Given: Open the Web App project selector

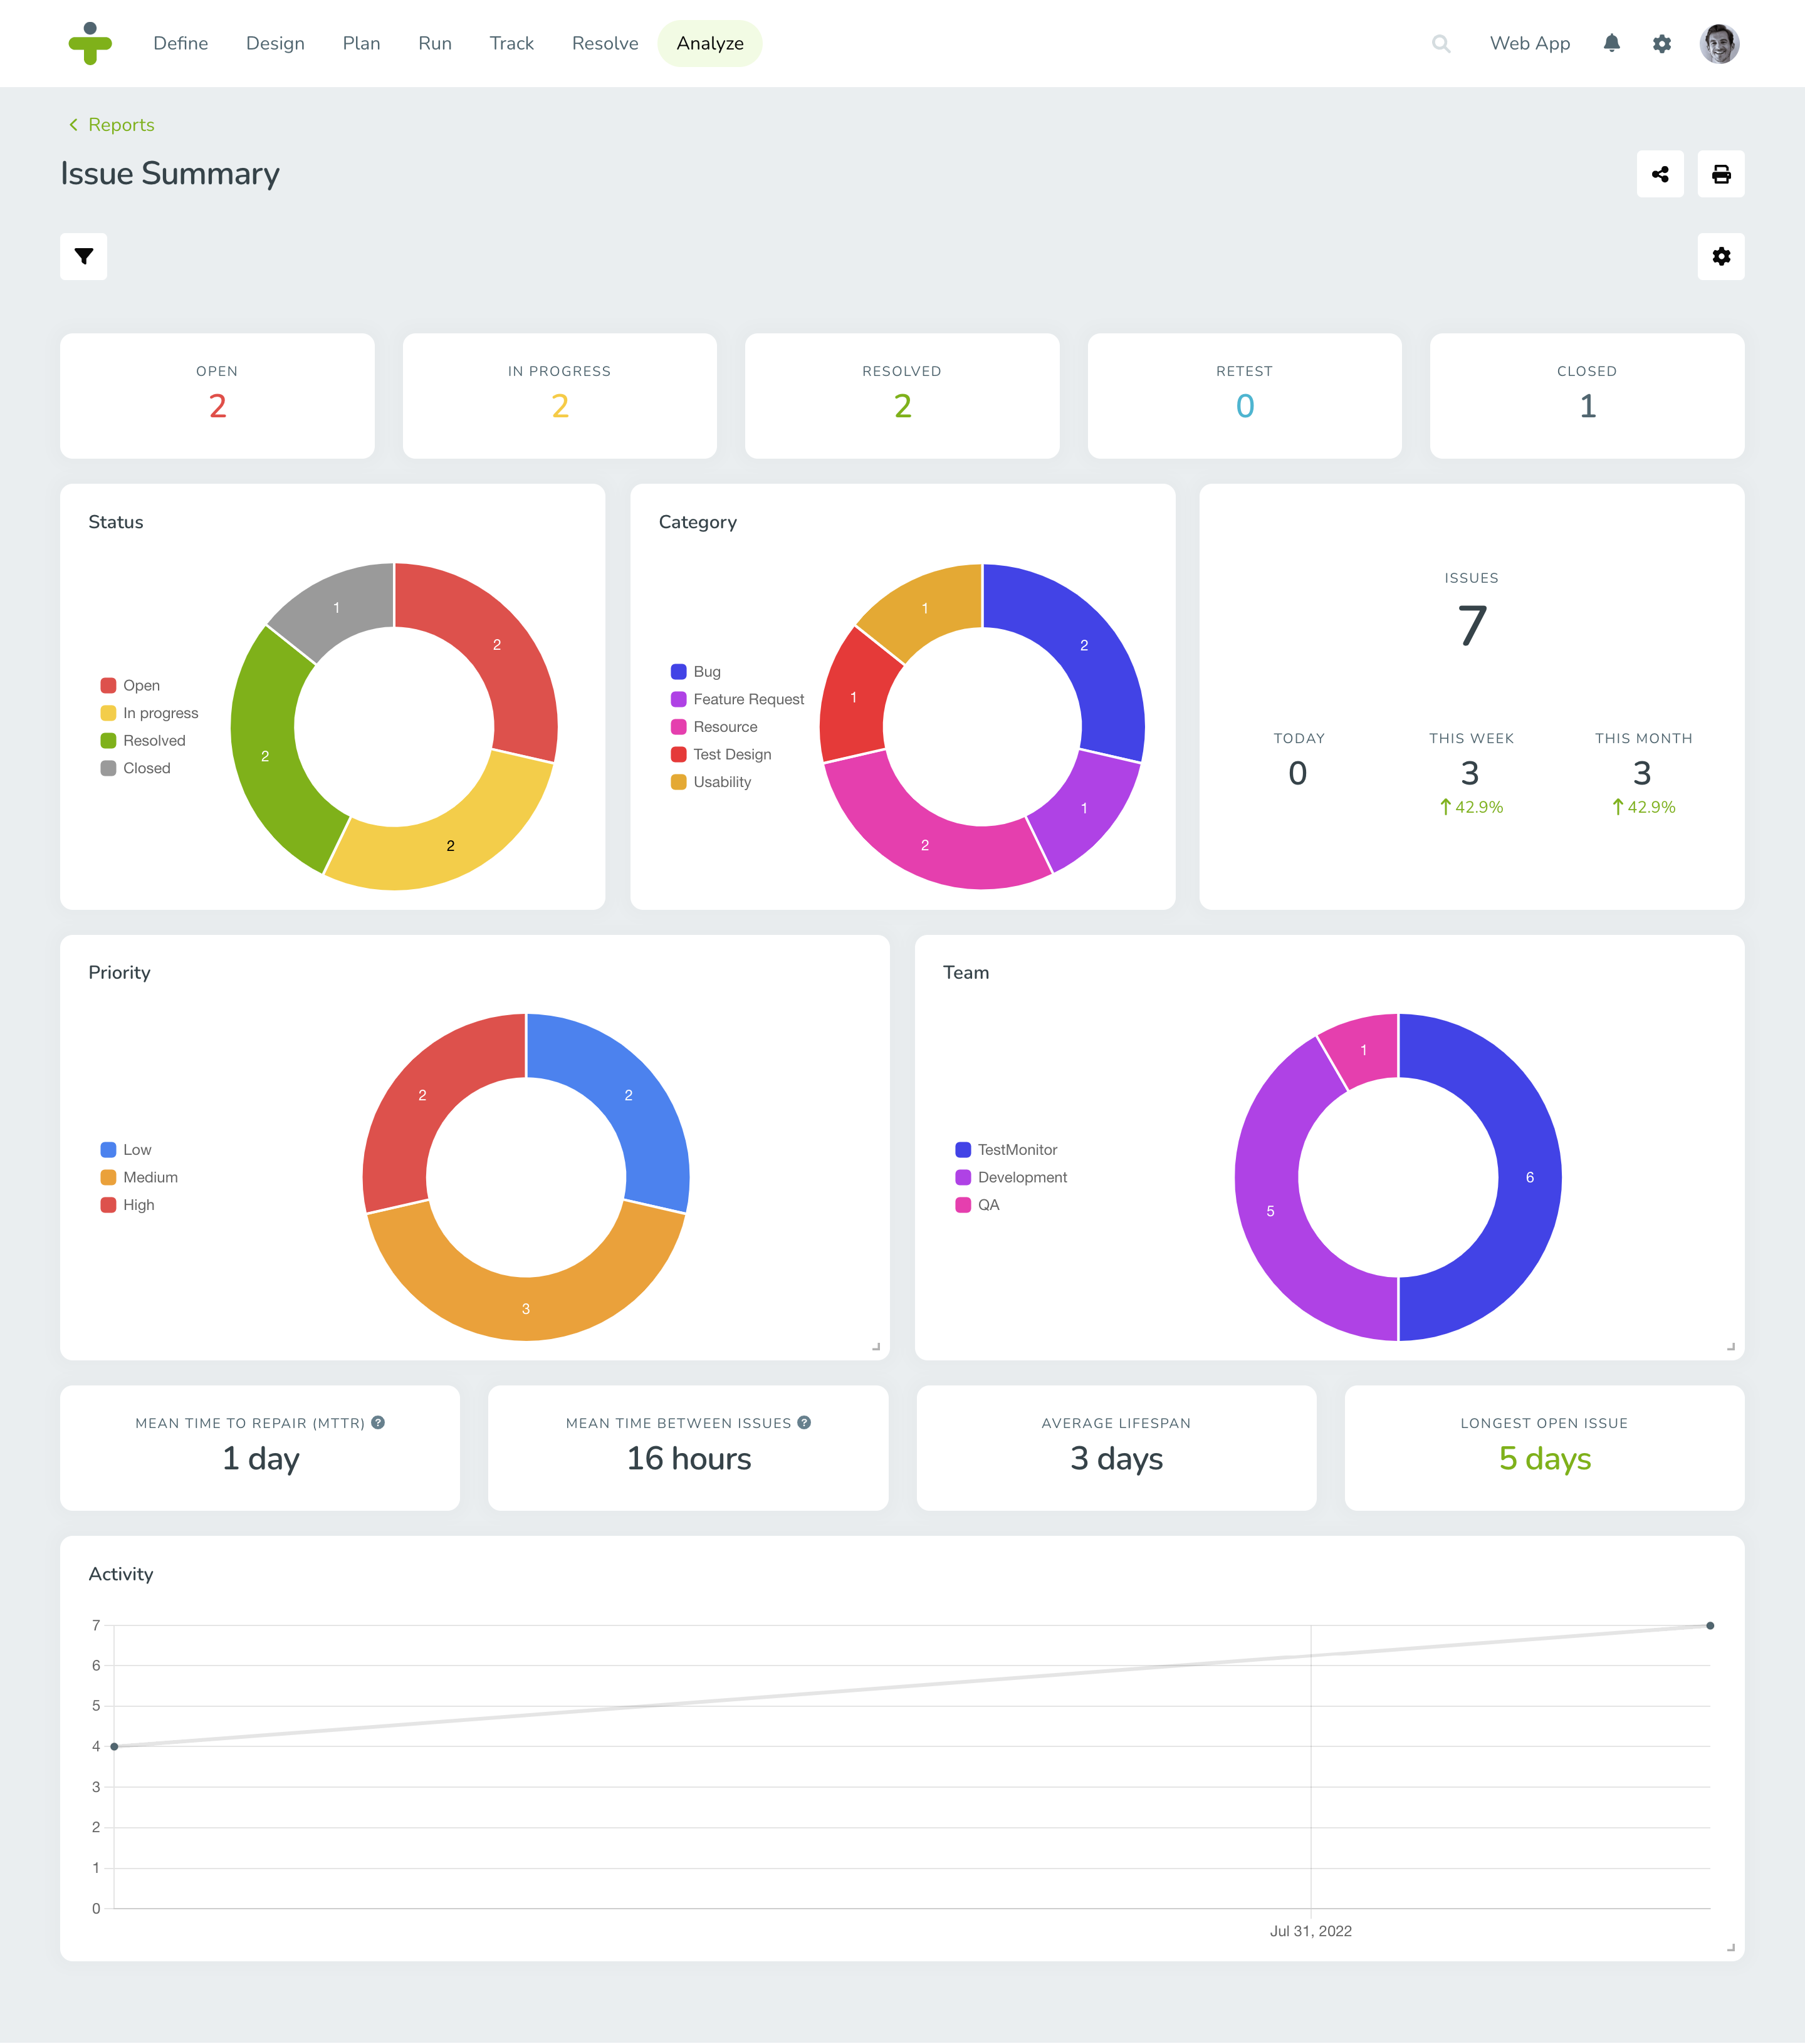Looking at the screenshot, I should [x=1529, y=43].
